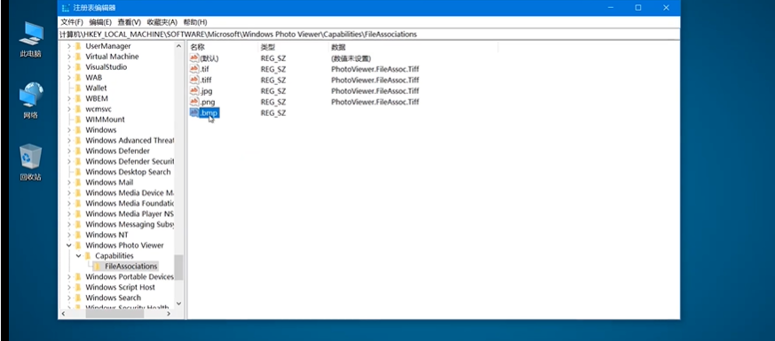
Task: Open 此电脑 desktop icon
Action: [31, 40]
